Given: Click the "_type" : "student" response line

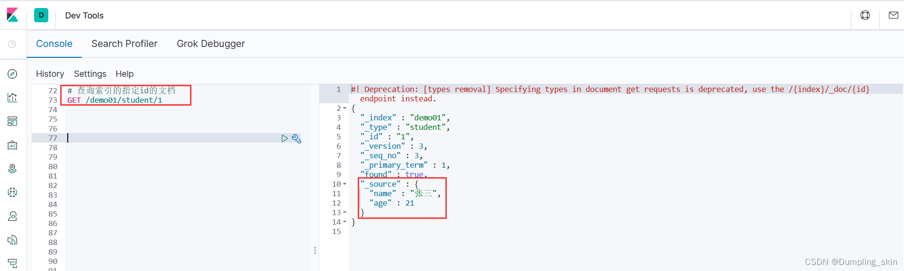Looking at the screenshot, I should click(x=405, y=127).
